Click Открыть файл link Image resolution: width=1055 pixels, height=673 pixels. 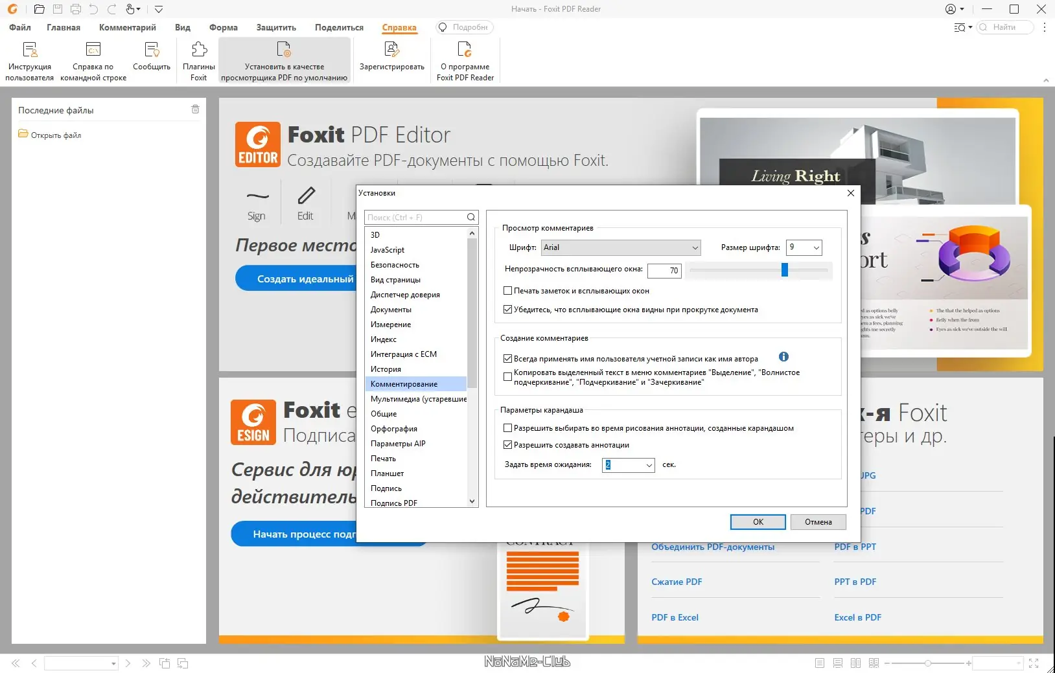(56, 135)
